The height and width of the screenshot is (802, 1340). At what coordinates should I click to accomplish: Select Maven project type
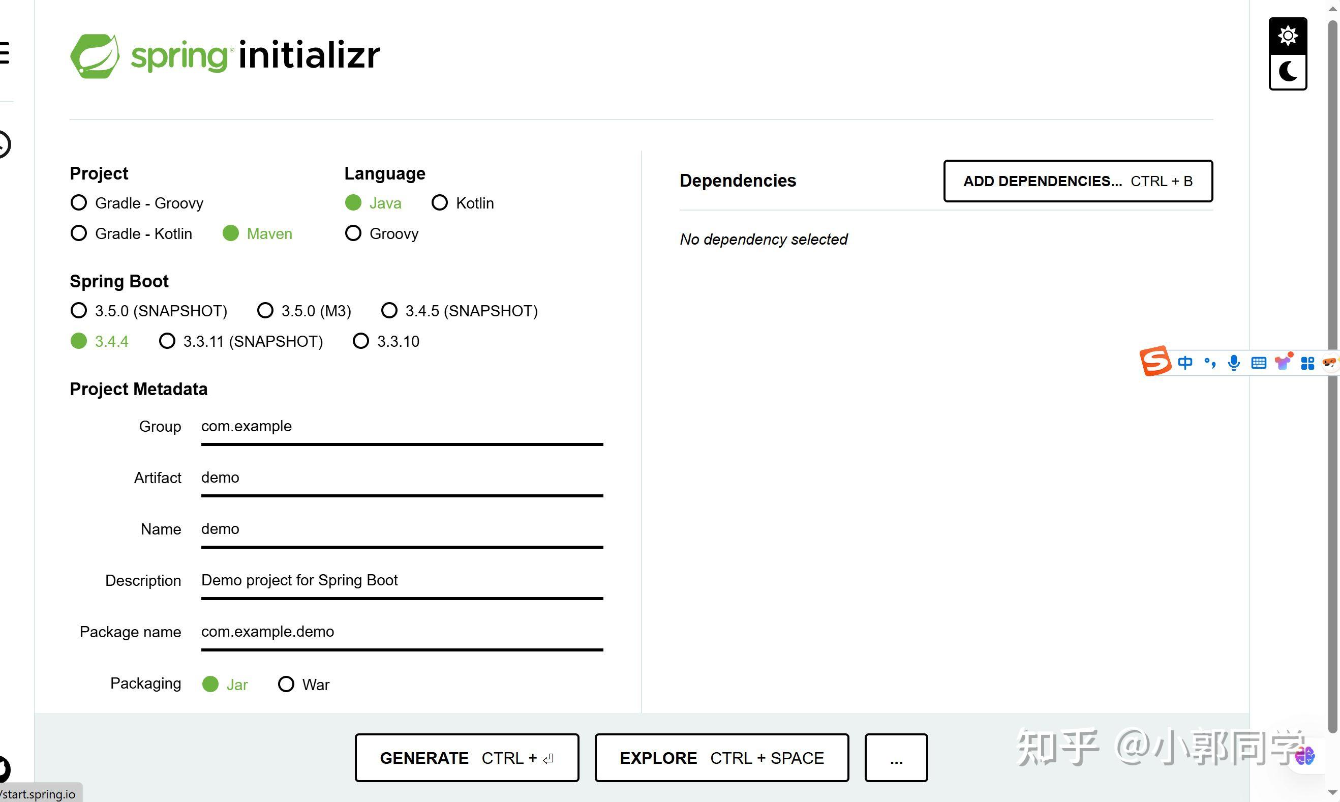tap(257, 233)
